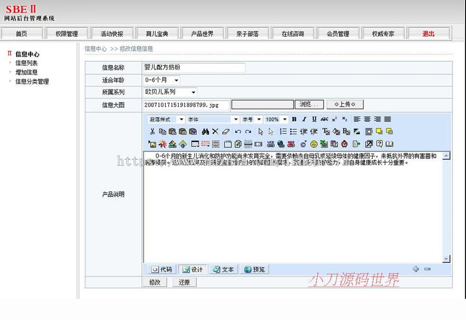Toggle underline formatting
466x320 pixels.
point(314,120)
